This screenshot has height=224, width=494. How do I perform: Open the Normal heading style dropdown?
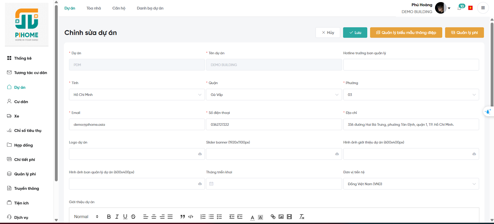coord(86,217)
